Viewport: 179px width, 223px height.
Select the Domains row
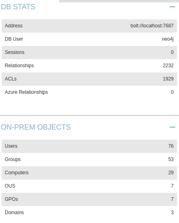[x=89, y=213]
